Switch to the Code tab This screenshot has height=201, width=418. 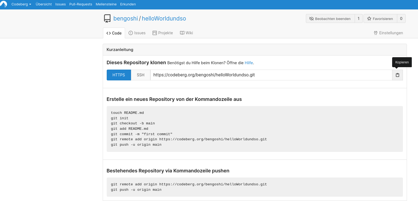[114, 33]
